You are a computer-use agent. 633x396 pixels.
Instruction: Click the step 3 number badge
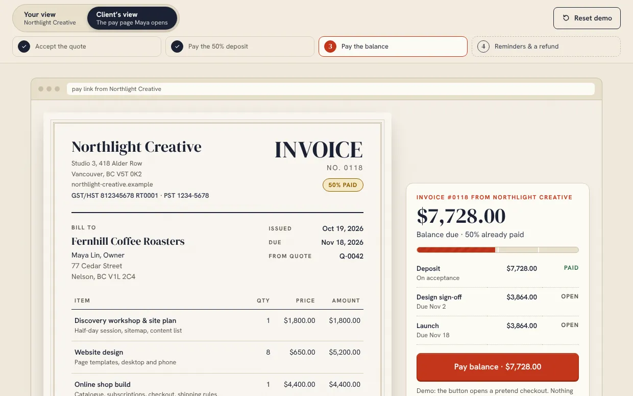coord(330,46)
